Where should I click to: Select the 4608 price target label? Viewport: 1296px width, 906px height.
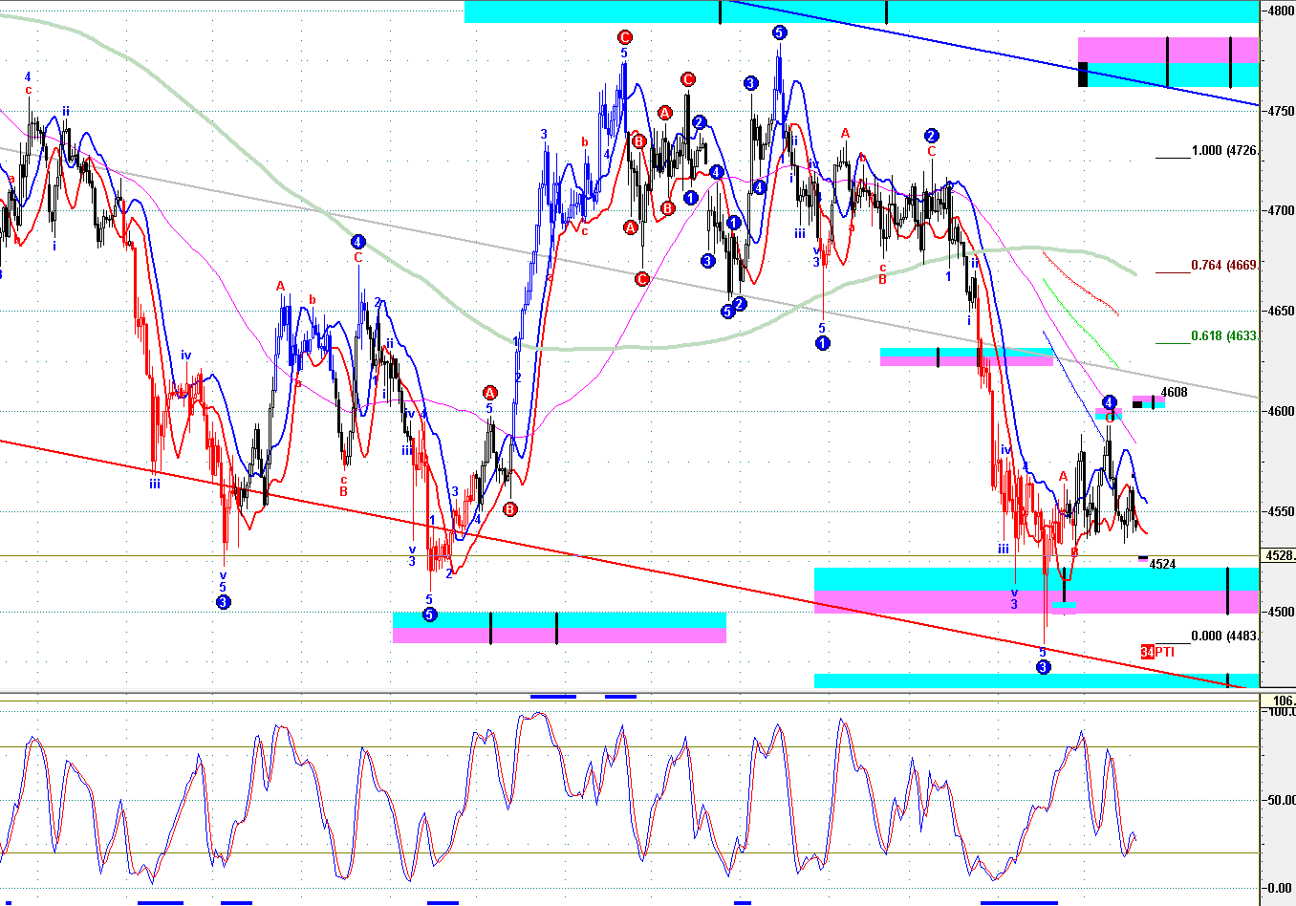coord(1174,392)
